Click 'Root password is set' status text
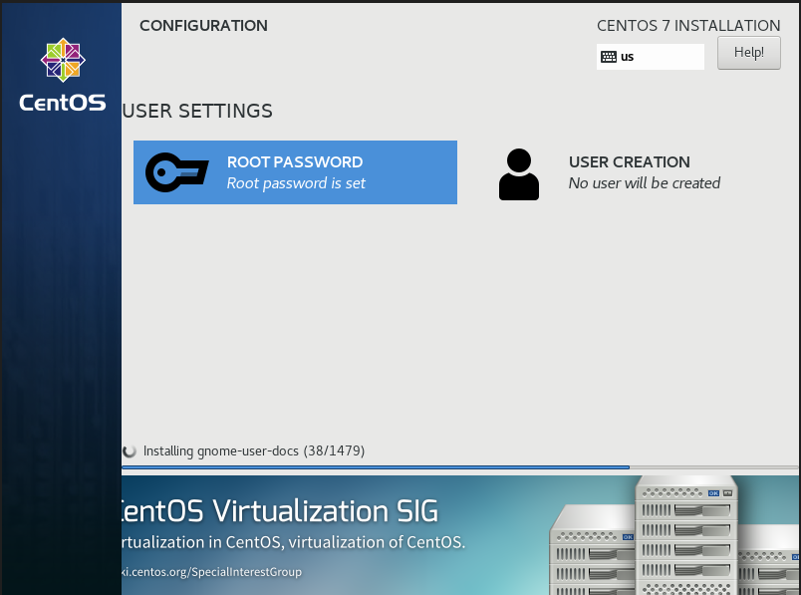 tap(296, 183)
